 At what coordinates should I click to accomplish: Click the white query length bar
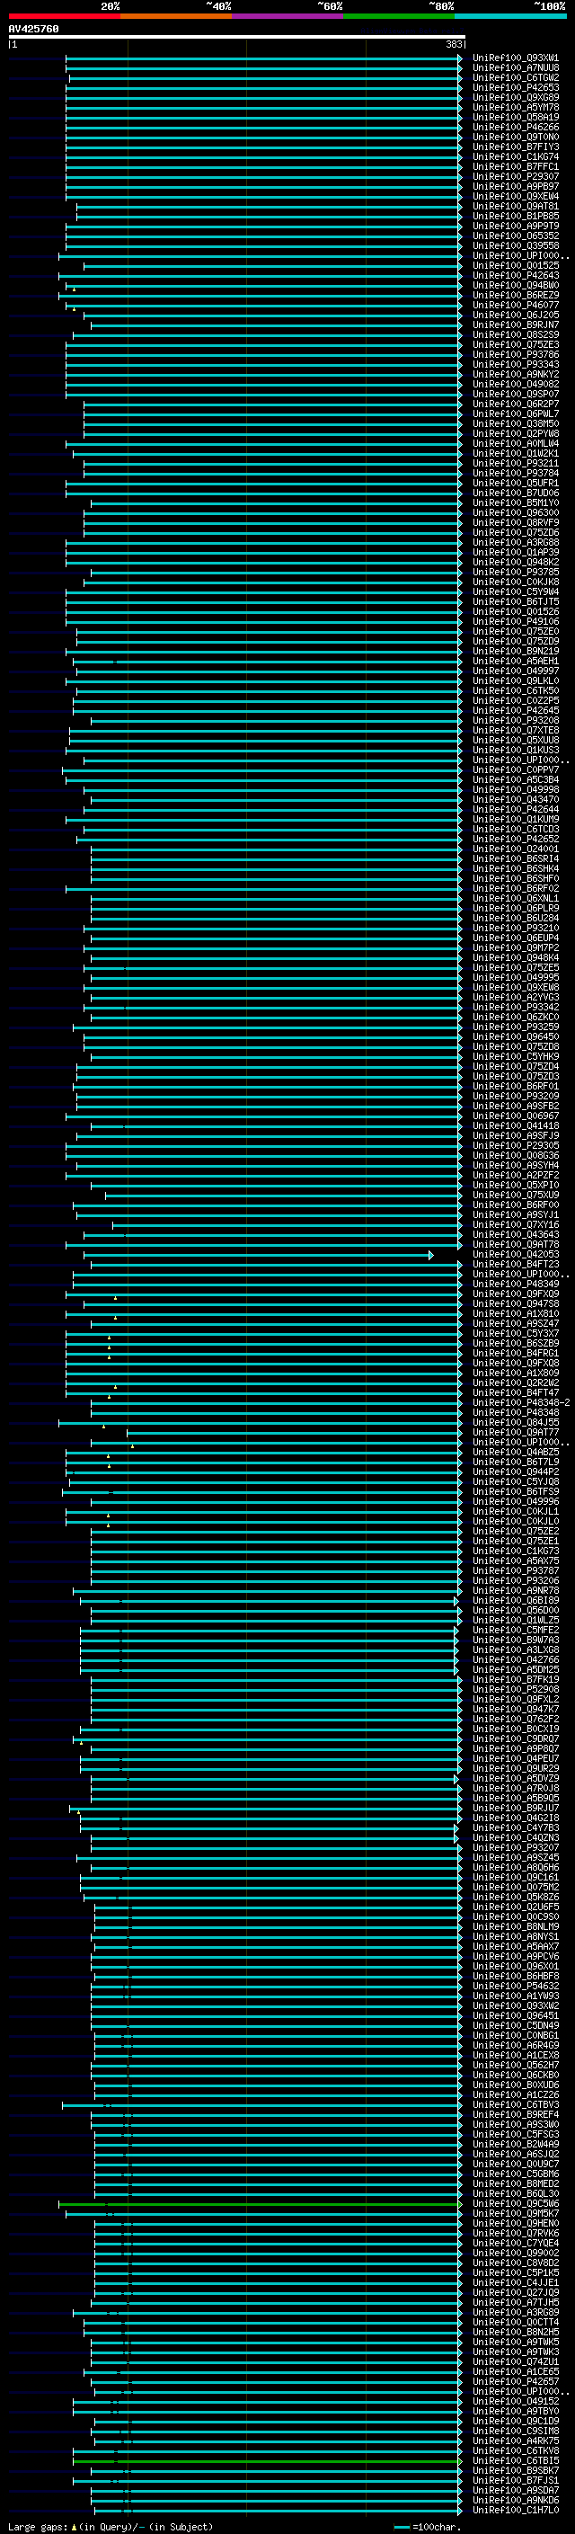click(x=237, y=38)
